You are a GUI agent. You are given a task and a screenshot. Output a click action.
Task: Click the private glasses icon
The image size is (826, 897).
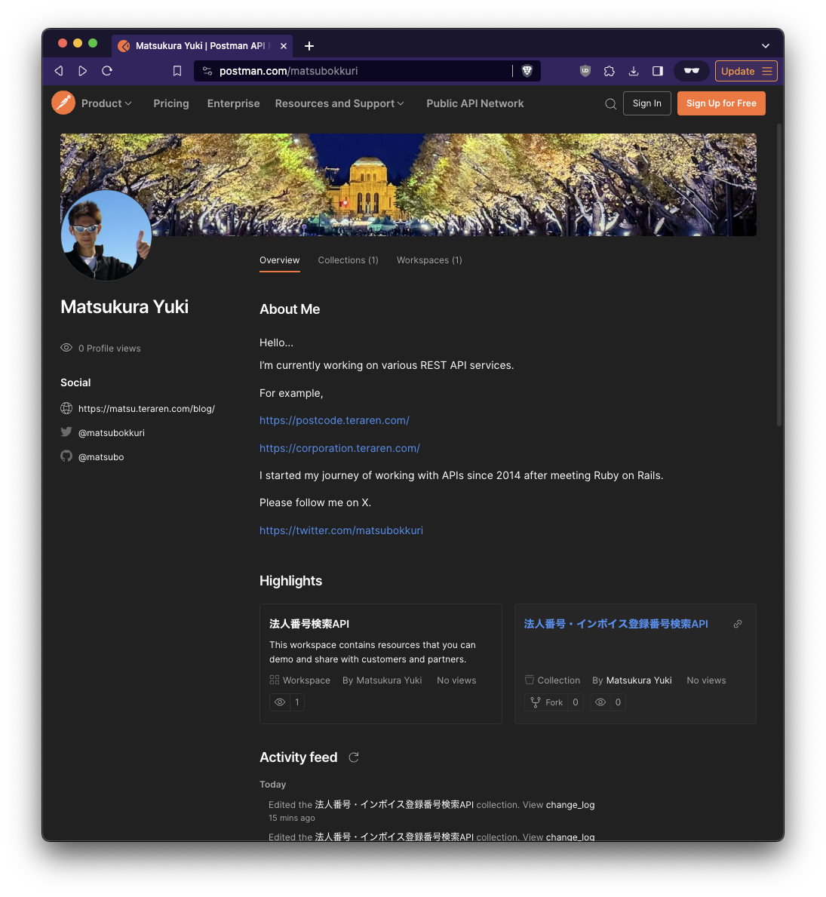[x=692, y=71]
